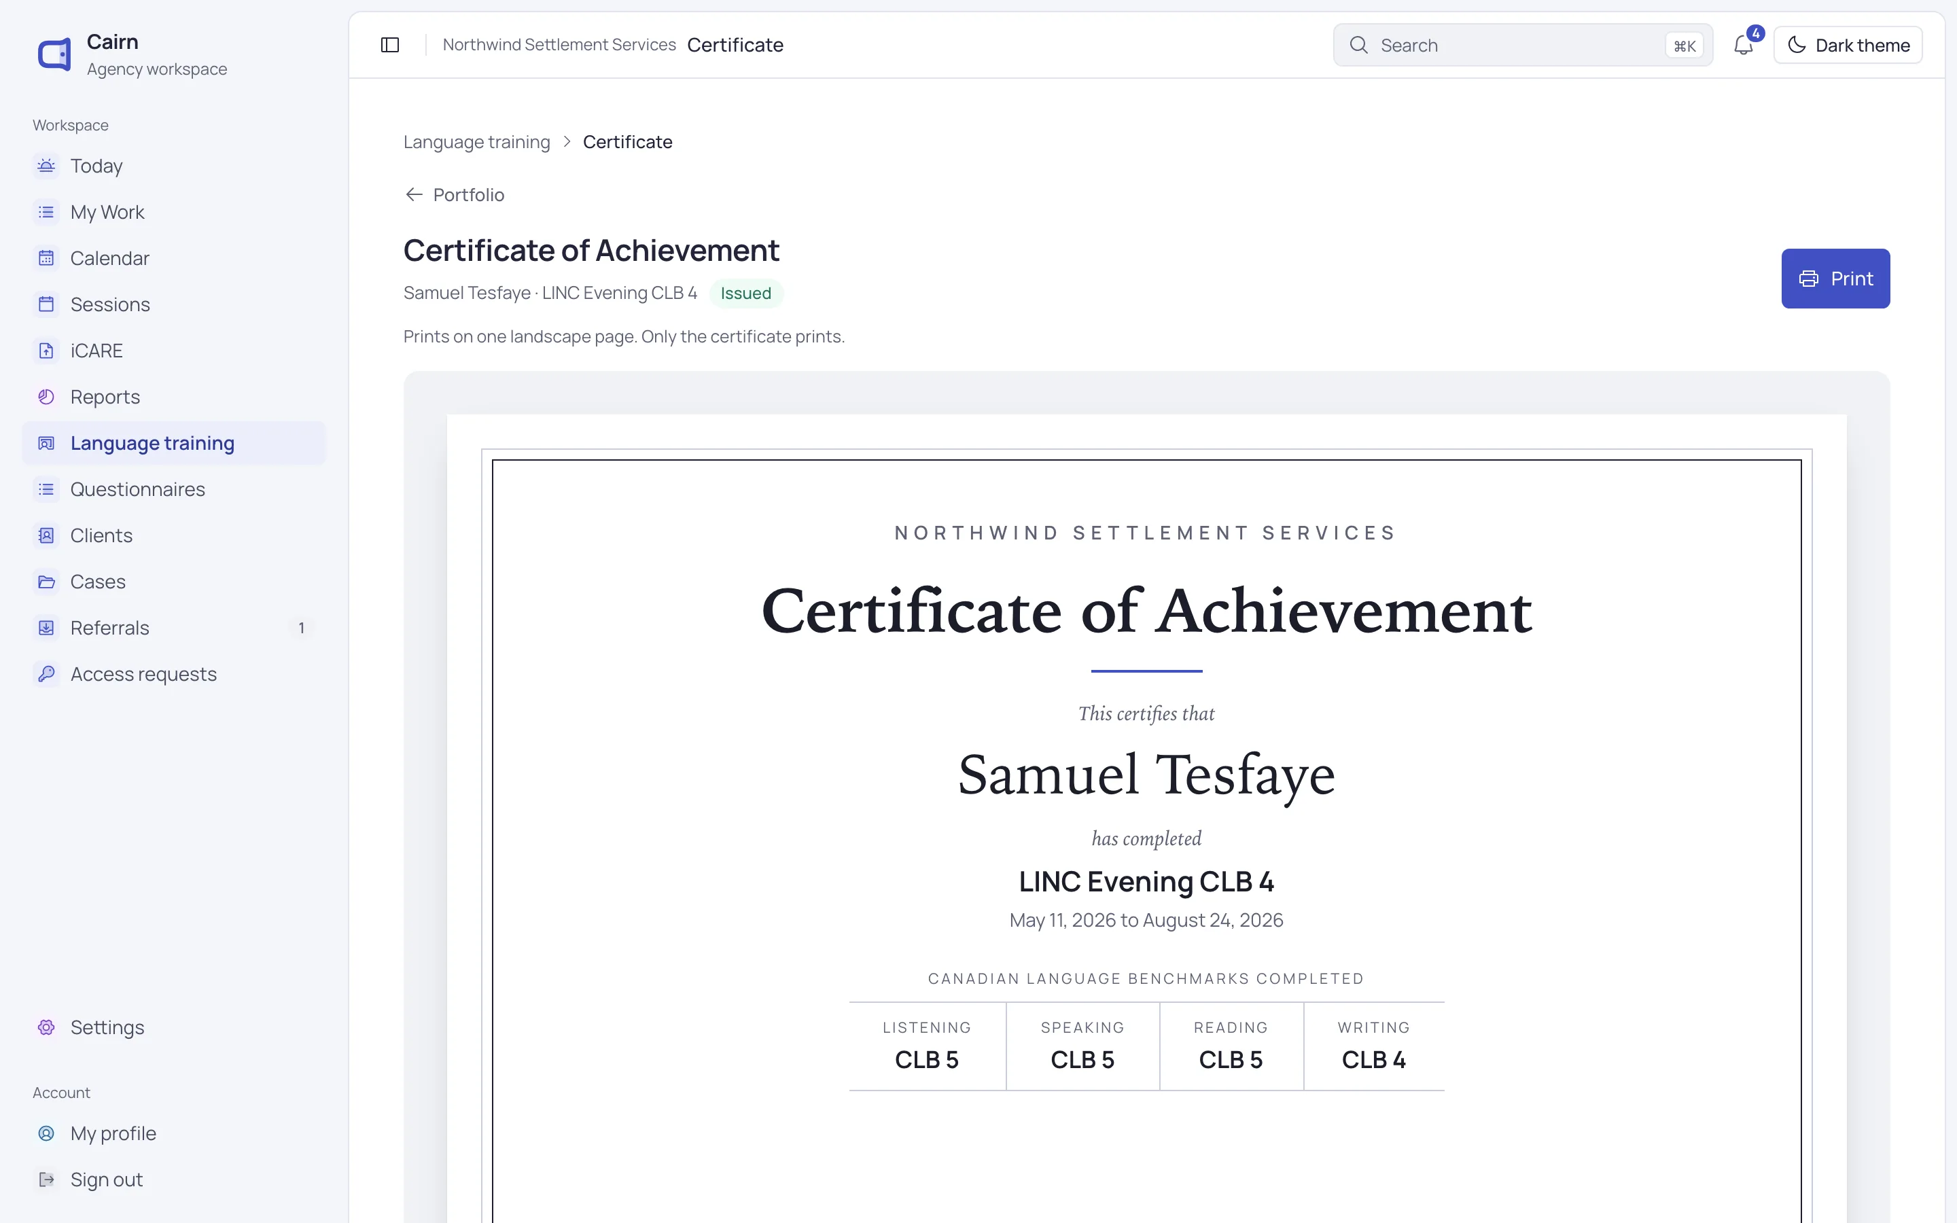Click the Cairn logo icon
1957x1223 pixels.
(55, 55)
